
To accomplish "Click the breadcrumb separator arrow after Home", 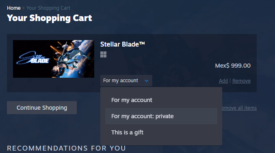I will 23,8.
